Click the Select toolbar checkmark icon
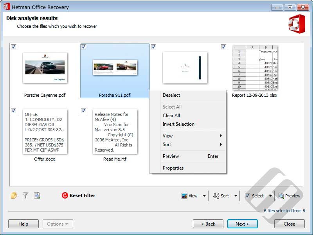313x235 pixels. click(247, 196)
